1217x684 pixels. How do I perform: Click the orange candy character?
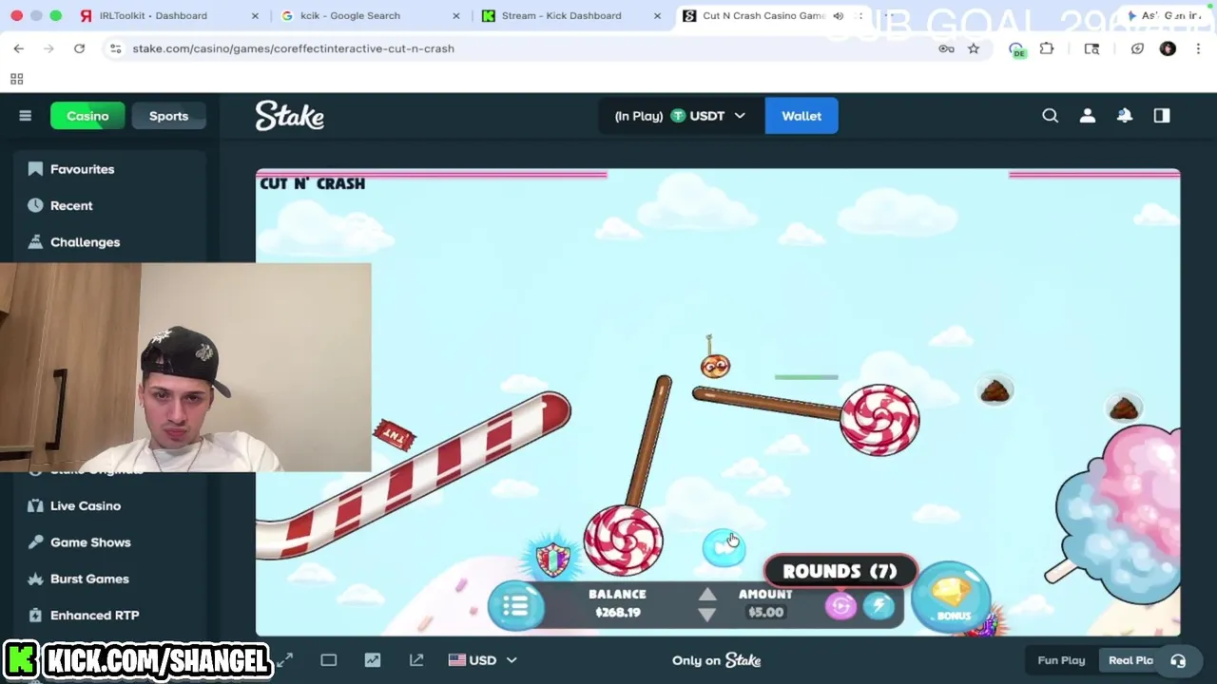(x=715, y=366)
